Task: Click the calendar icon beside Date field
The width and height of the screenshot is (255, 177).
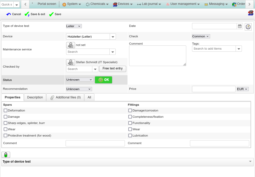Action: point(240,26)
